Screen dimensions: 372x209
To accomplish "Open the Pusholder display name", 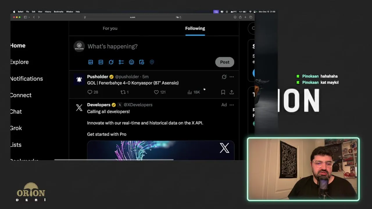I will (98, 77).
